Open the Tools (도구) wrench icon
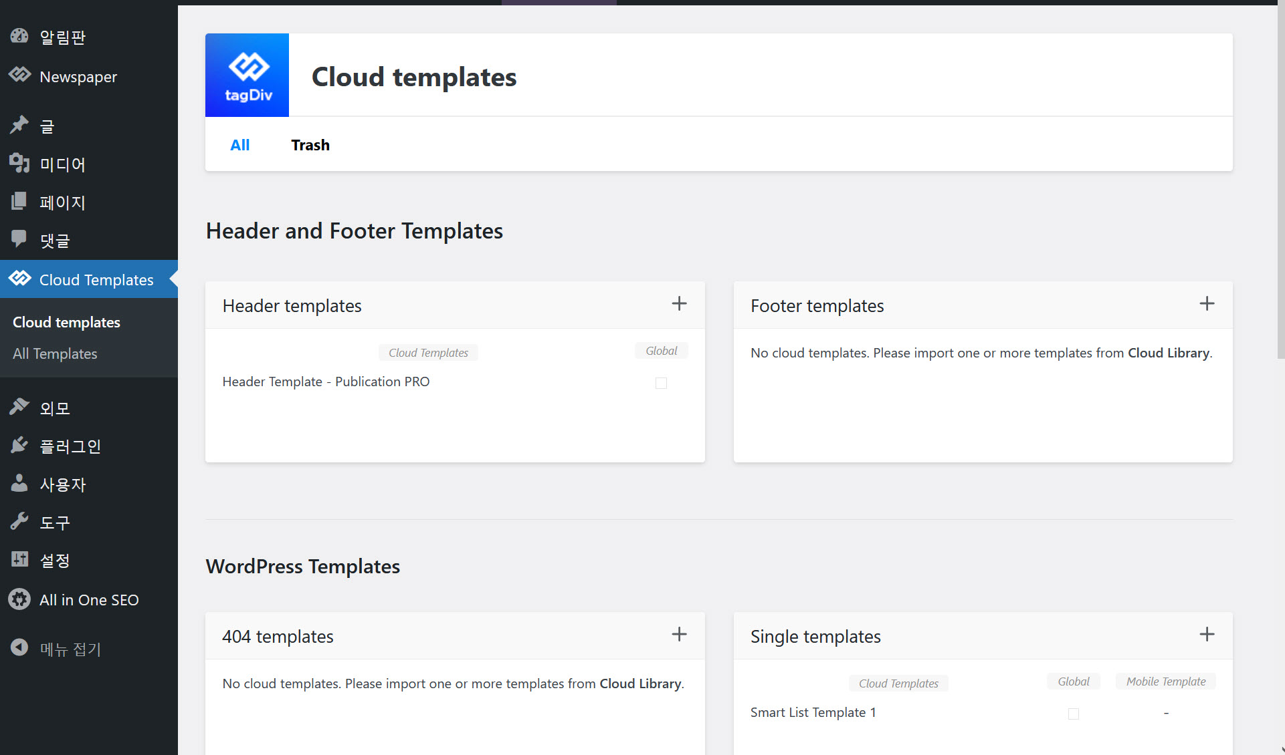 tap(19, 521)
